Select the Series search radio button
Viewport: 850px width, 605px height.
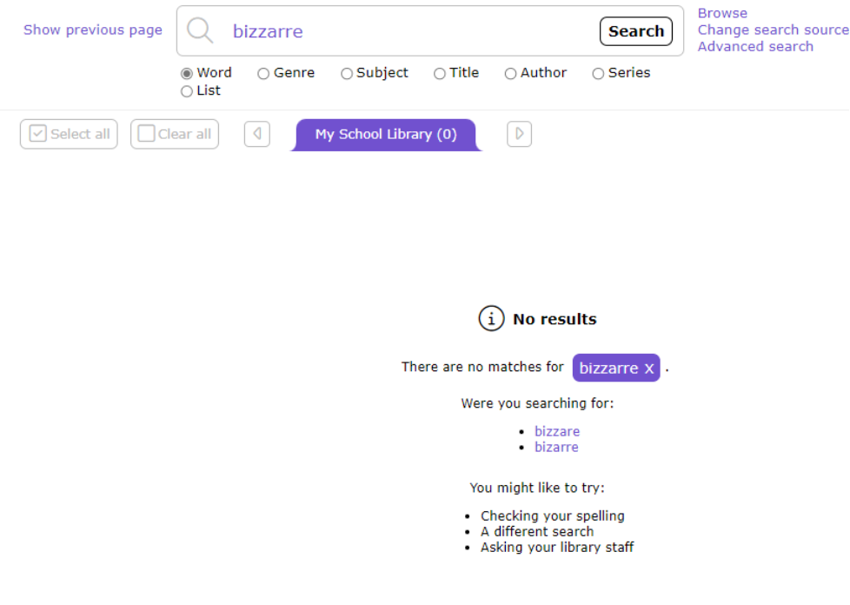pyautogui.click(x=598, y=73)
